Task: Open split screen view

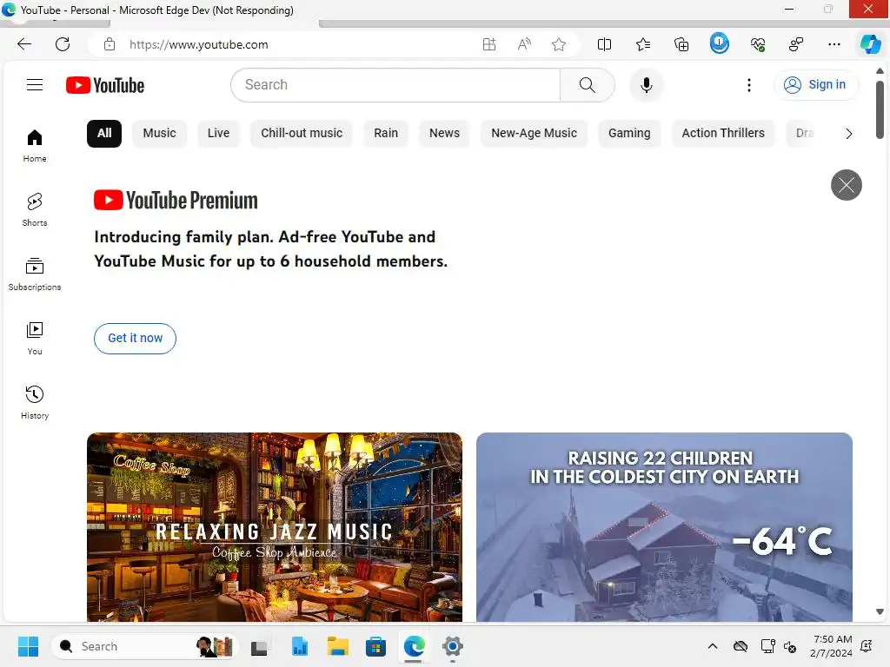Action: click(605, 44)
